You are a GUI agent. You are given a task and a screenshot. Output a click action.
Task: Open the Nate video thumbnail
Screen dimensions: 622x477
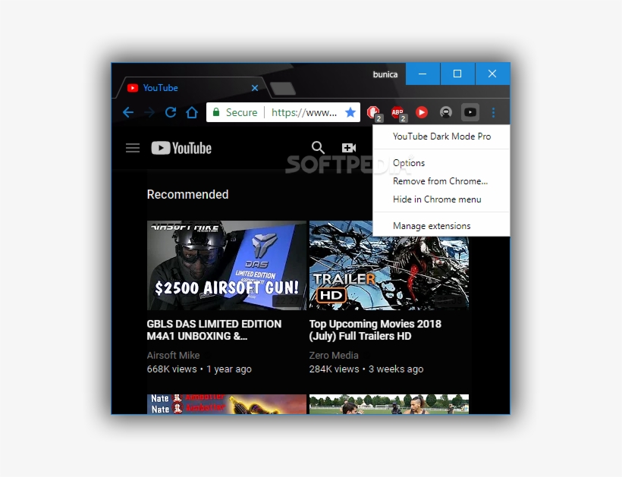[x=227, y=404]
